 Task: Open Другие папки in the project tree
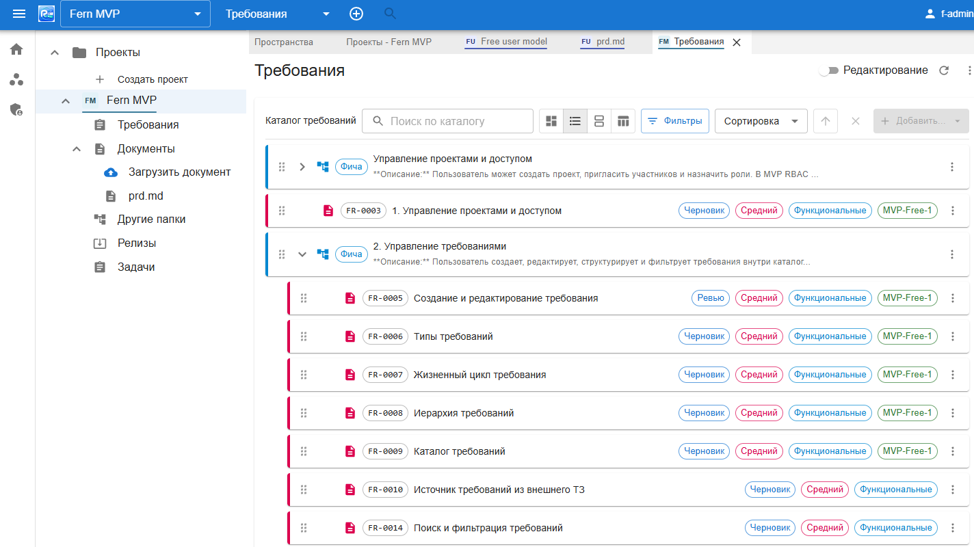151,219
